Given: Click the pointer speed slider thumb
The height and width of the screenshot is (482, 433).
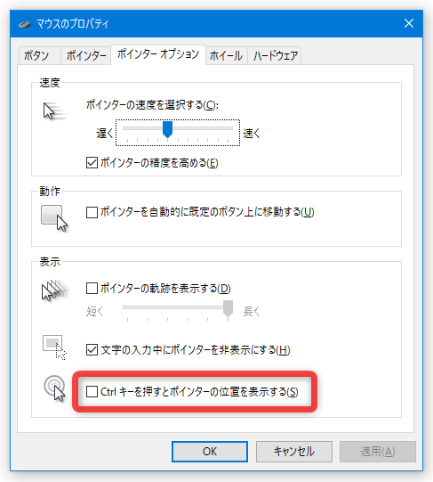Looking at the screenshot, I should click(167, 129).
